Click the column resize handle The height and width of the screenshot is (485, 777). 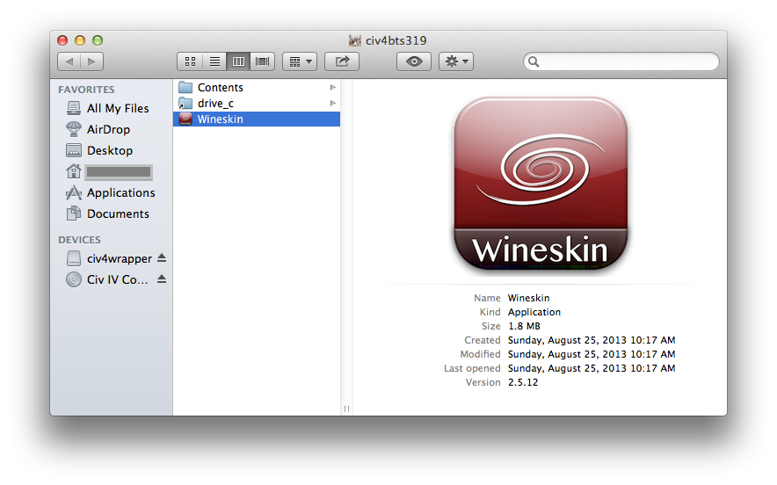pos(347,409)
